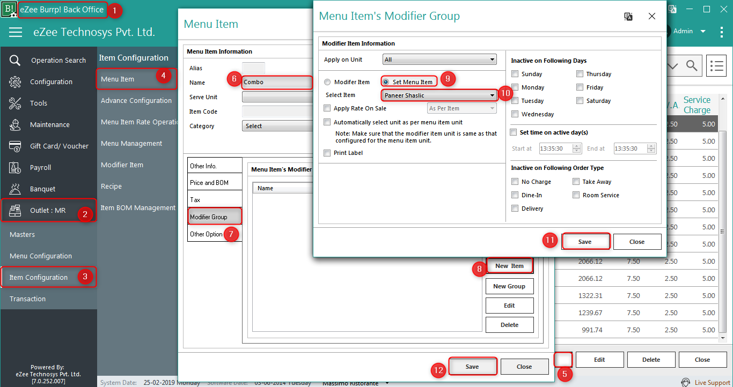Click the Alias input field
733x387 pixels.
point(253,68)
